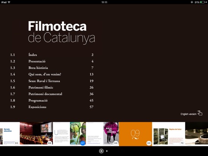Screen dimensions: 208x156
Task: Tap page number 26 in contents
Action: (x=91, y=88)
